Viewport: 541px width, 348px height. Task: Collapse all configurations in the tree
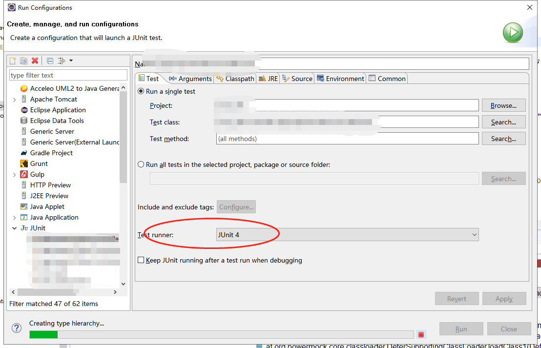coord(50,61)
